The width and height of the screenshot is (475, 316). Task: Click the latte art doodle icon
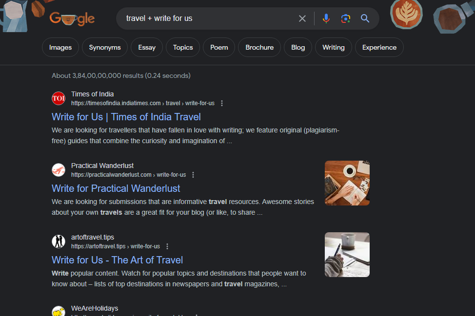point(406,14)
